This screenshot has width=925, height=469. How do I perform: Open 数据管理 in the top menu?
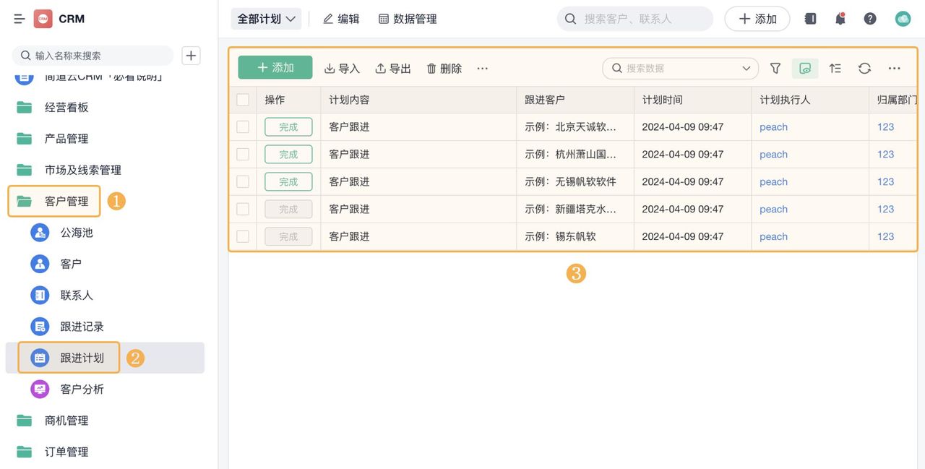[x=408, y=18]
